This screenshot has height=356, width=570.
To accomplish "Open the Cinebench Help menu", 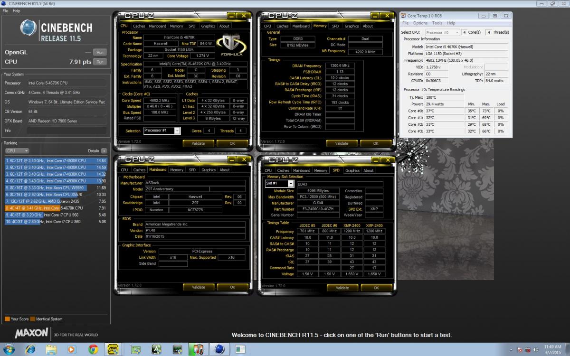I will click(17, 10).
